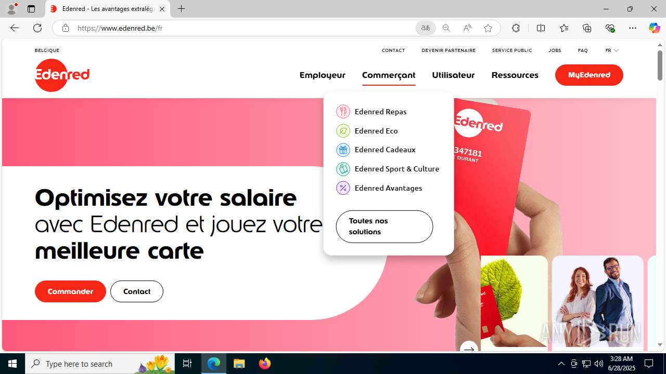The height and width of the screenshot is (374, 666).
Task: Select Edenred Eco menu entry
Action: tap(367, 131)
